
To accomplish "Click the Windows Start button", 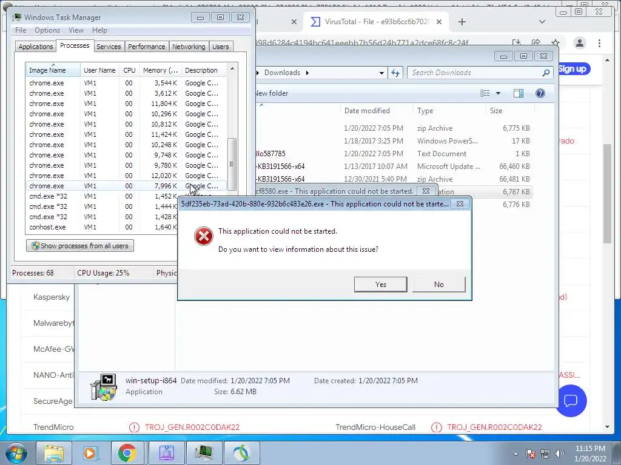I will click(x=16, y=453).
